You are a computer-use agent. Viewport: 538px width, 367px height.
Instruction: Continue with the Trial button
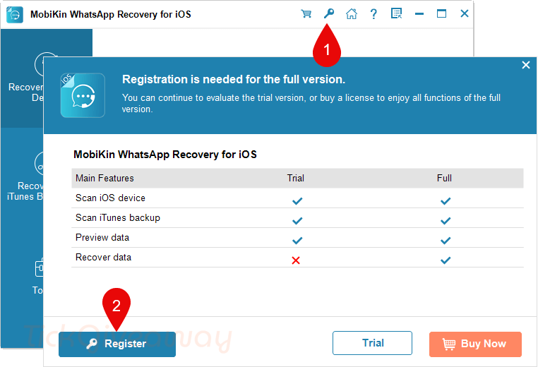click(x=372, y=342)
